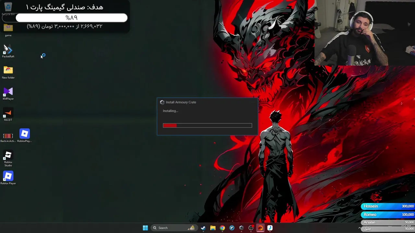Launch the Roblox Player desktop shortcut

click(x=8, y=178)
